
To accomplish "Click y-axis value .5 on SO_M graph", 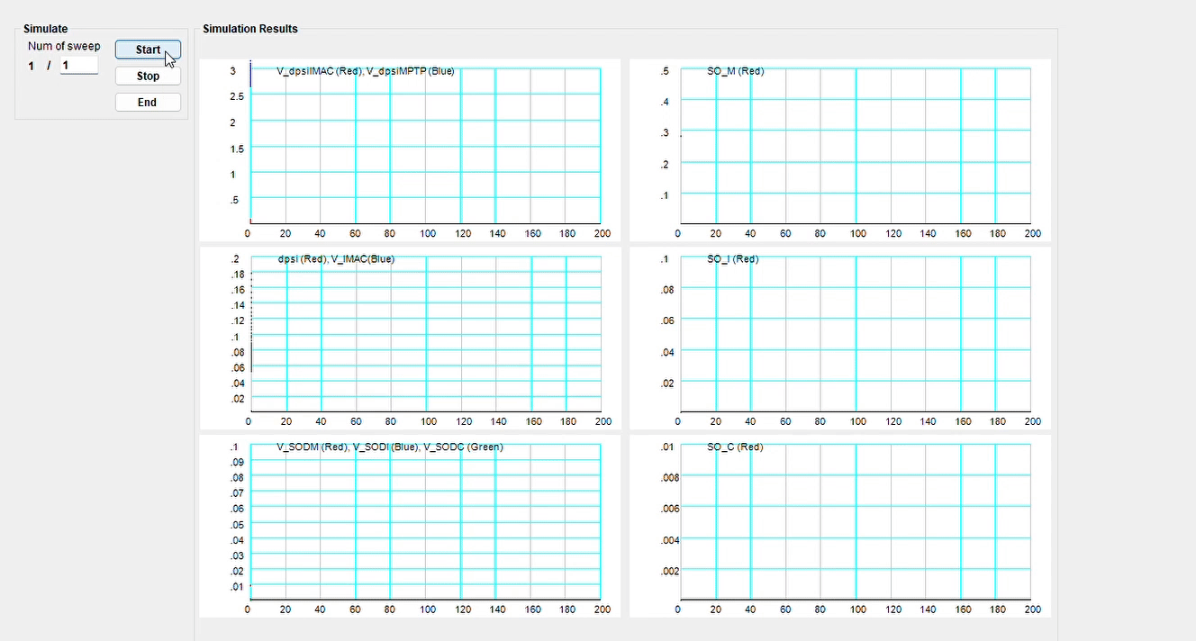I will tap(665, 71).
